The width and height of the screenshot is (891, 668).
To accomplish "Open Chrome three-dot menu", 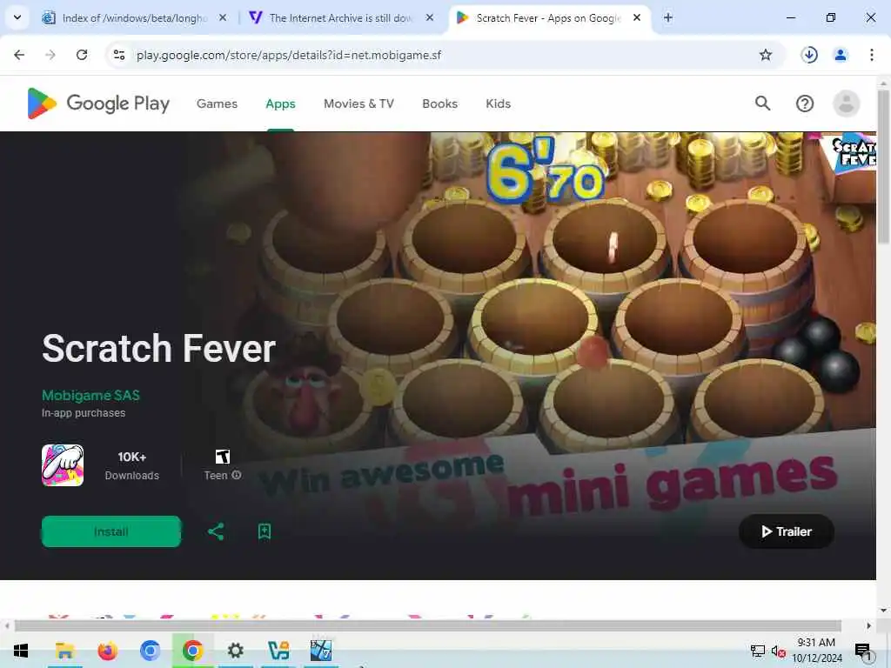I will 871,55.
